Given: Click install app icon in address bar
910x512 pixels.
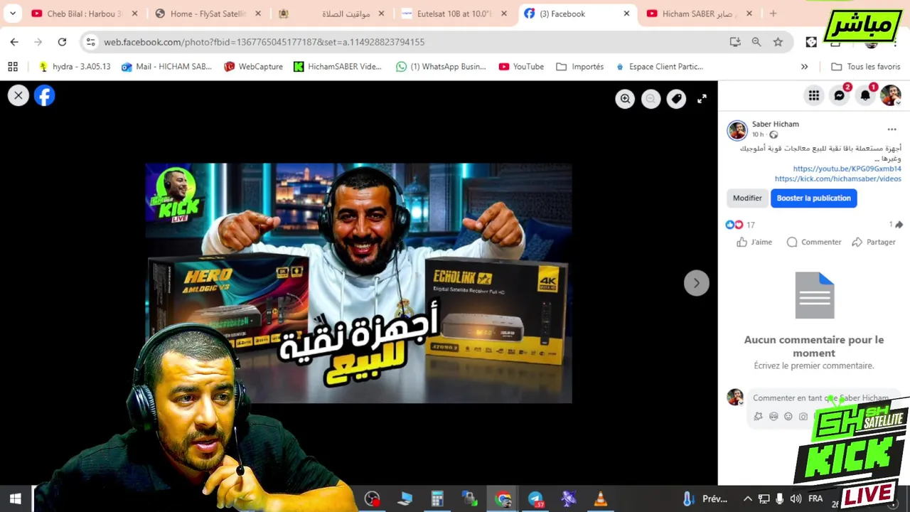Looking at the screenshot, I should click(x=735, y=42).
